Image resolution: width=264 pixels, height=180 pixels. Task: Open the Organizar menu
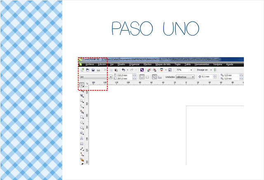coord(134,64)
